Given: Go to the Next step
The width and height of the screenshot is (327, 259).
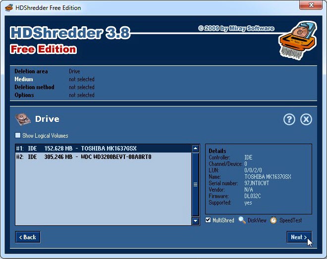Looking at the screenshot, I should point(299,237).
